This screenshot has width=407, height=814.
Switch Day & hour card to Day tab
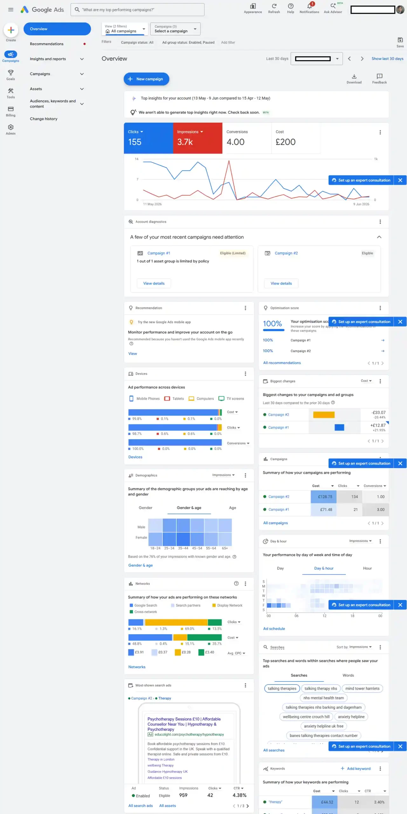(x=280, y=568)
